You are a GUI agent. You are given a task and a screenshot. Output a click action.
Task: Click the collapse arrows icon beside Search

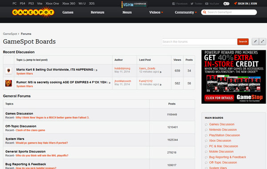(x=255, y=41)
